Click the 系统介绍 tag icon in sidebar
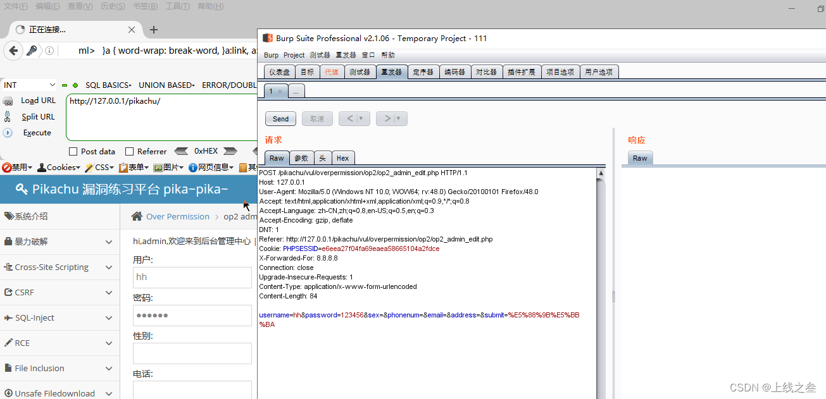Image resolution: width=826 pixels, height=399 pixels. coord(9,216)
